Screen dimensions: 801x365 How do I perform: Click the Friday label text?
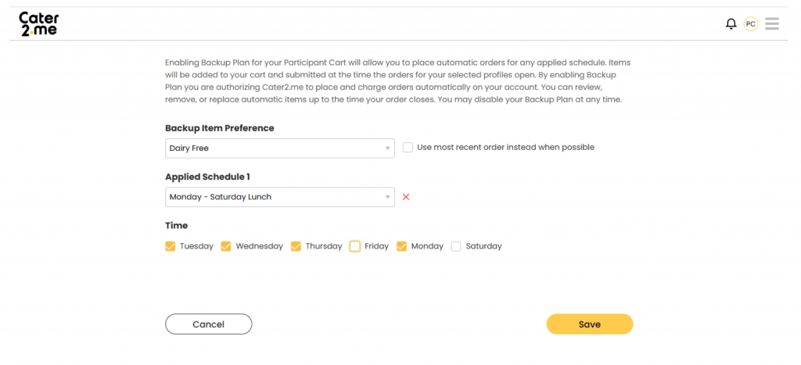376,246
